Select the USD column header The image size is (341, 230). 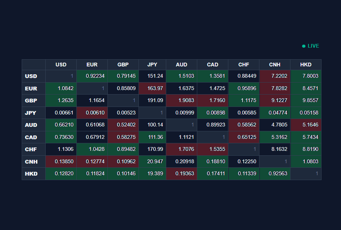click(61, 65)
